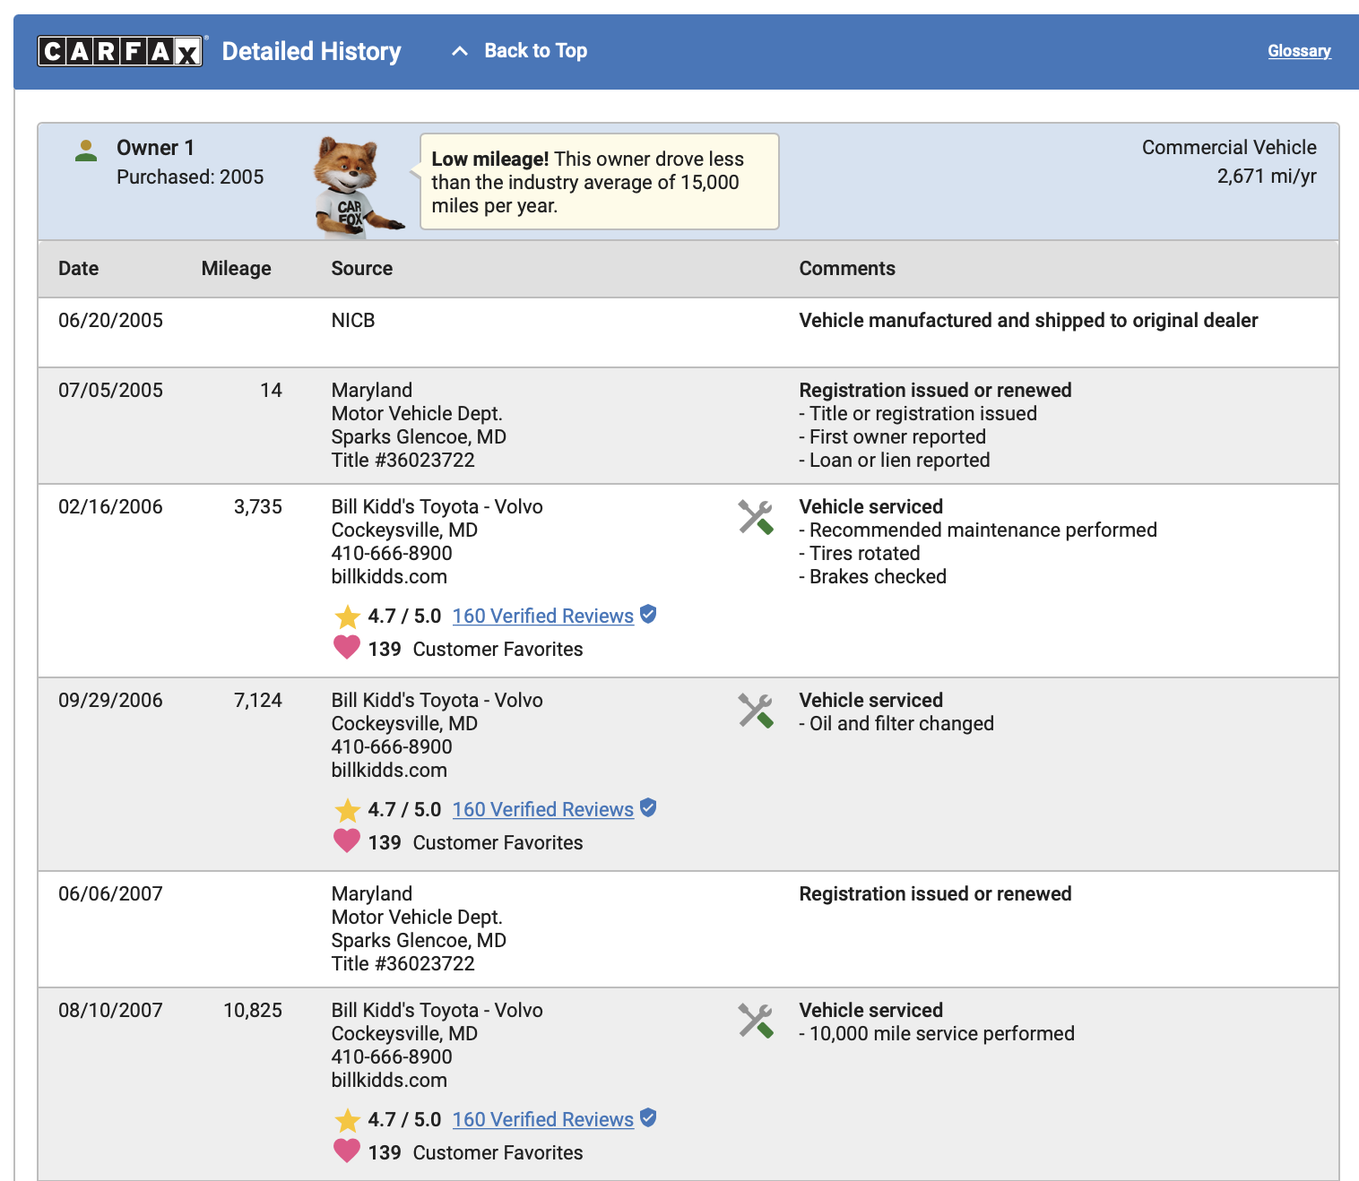This screenshot has height=1181, width=1359.
Task: Select the 07/05/2005 date cell
Action: [111, 391]
